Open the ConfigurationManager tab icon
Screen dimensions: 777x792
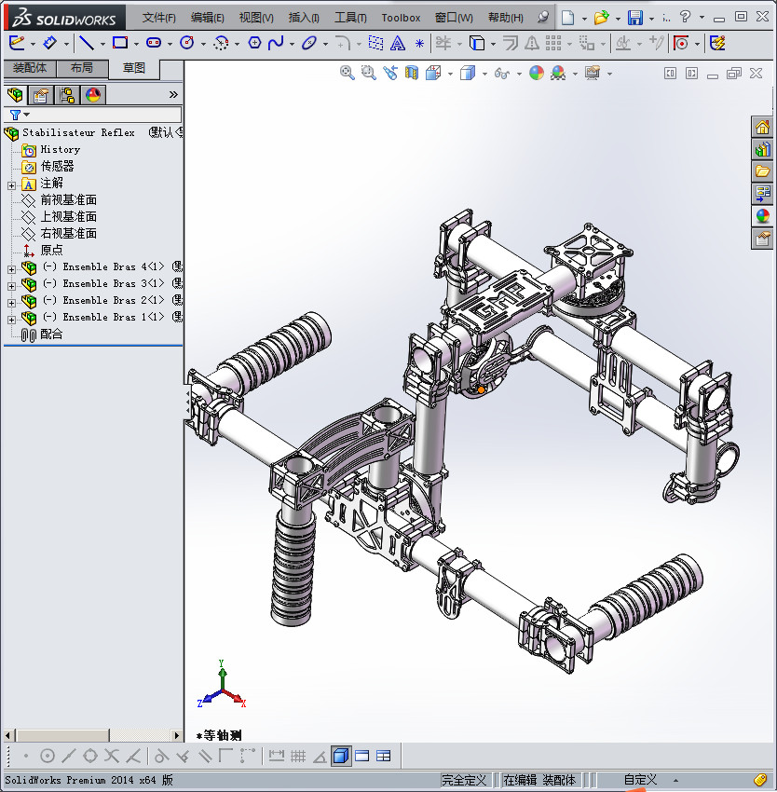(67, 94)
